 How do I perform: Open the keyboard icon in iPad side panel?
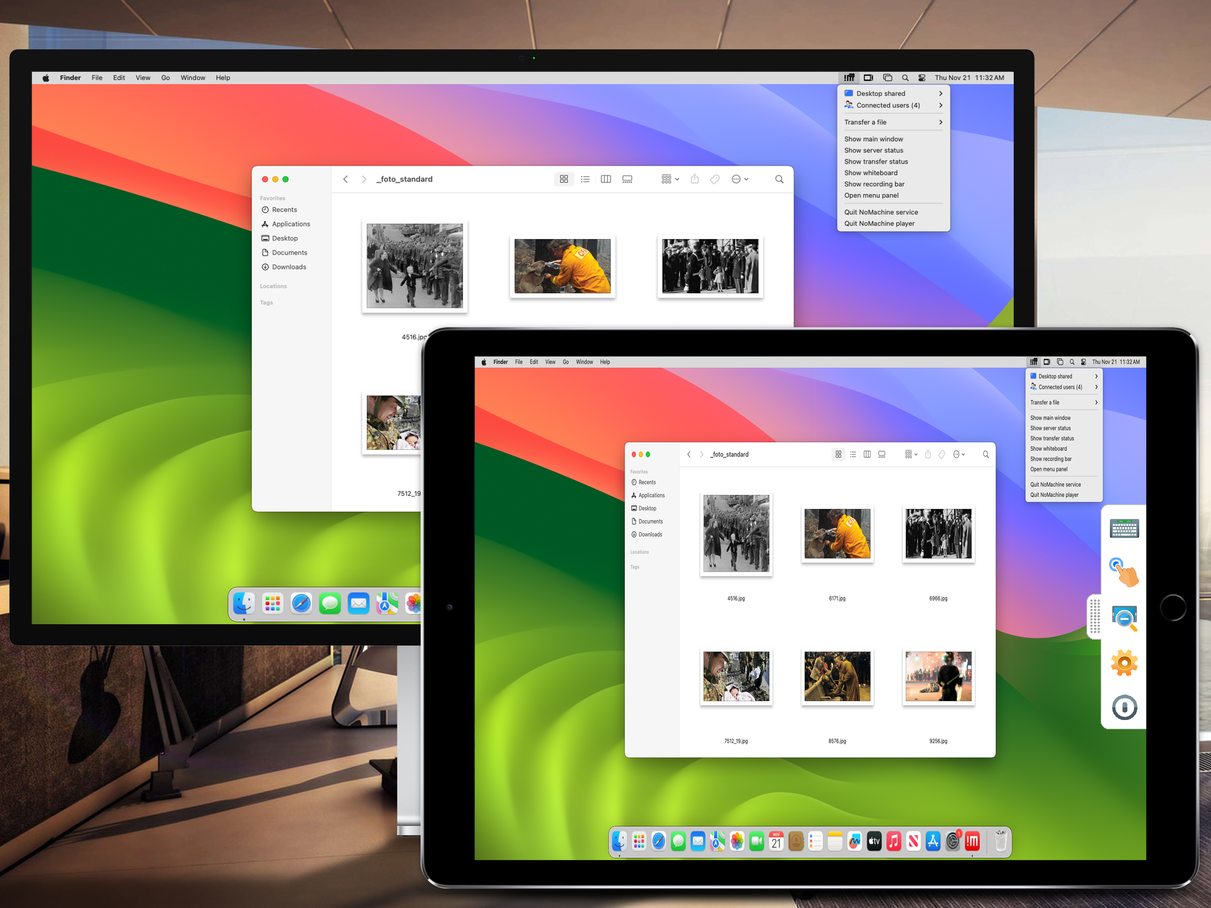click(x=1124, y=528)
